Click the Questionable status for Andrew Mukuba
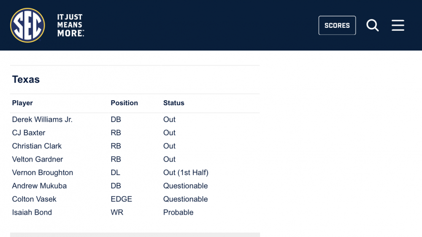Viewport: 422px width, 237px height. [185, 186]
